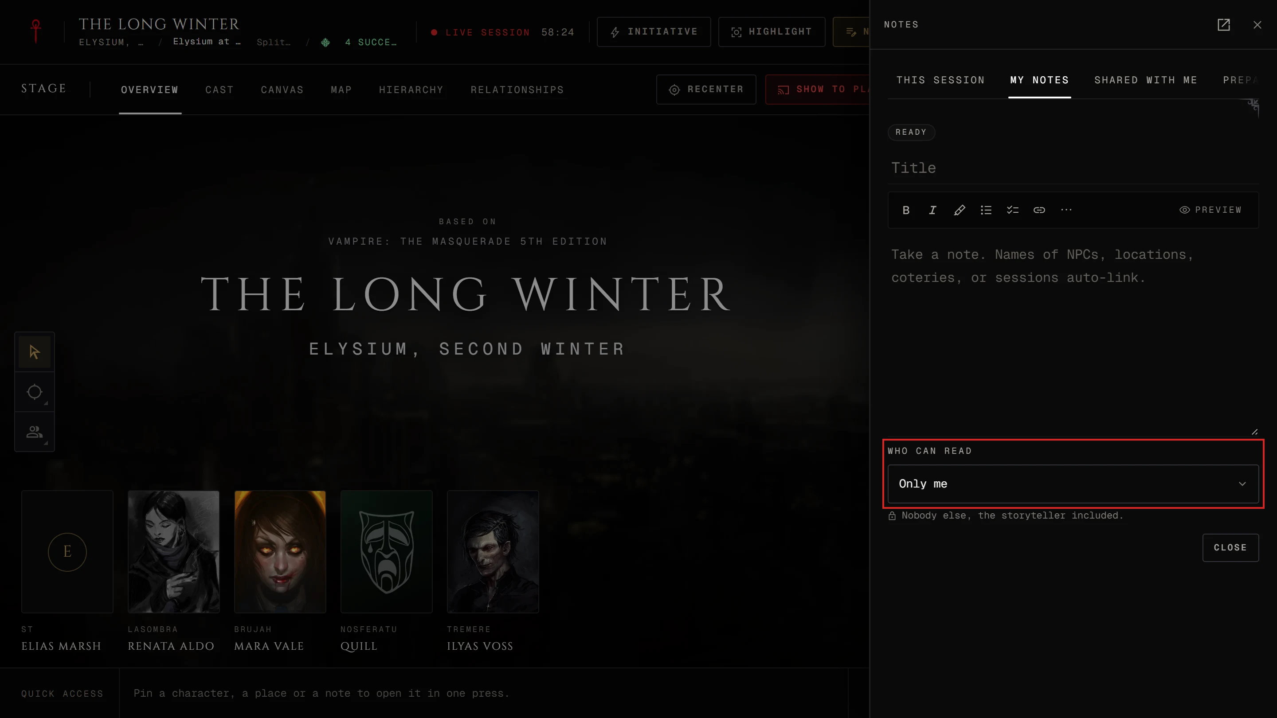1277x718 pixels.
Task: Select the pointer tool on stage
Action: pos(34,352)
